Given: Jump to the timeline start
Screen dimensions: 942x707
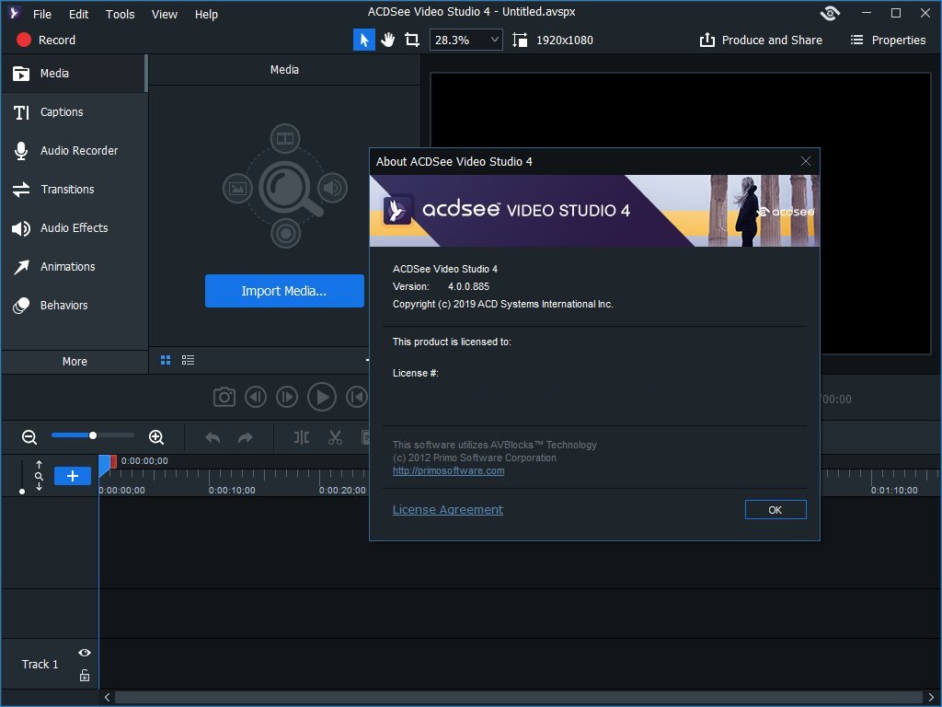Looking at the screenshot, I should [357, 398].
